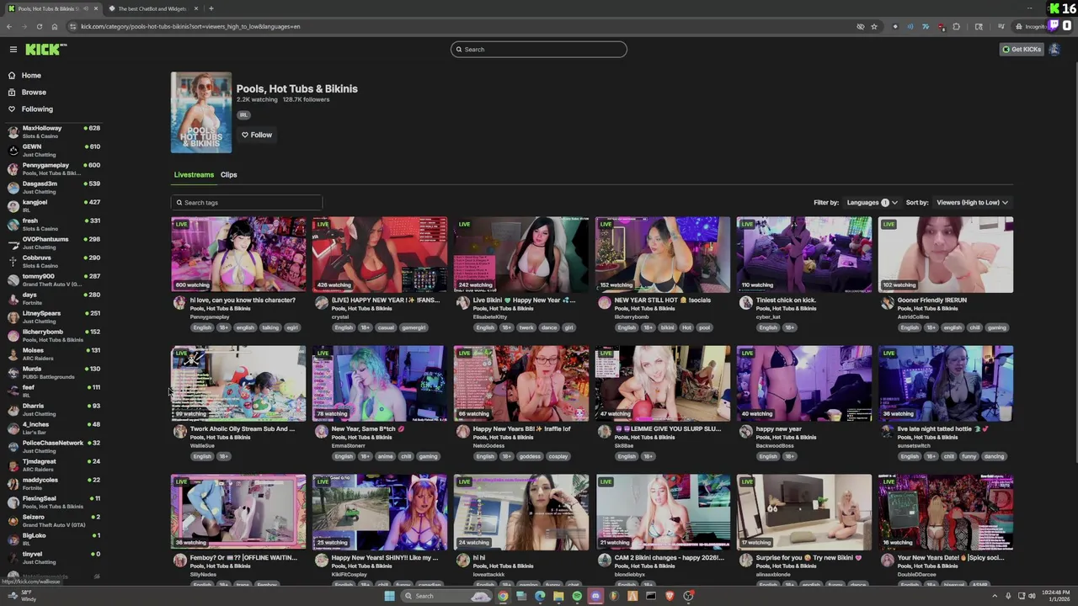Open OVOPhantuums channel in sidebar
This screenshot has height=606, width=1078.
52,242
